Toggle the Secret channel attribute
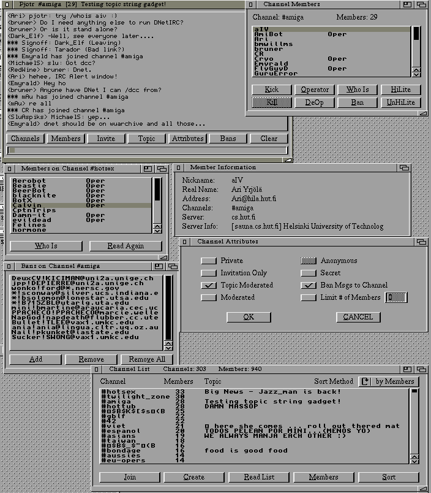This screenshot has height=493, width=431. pyautogui.click(x=309, y=273)
